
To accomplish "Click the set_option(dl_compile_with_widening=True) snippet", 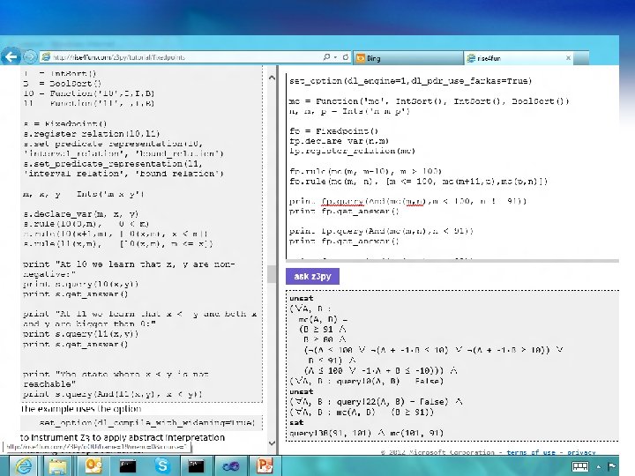I will coord(147,422).
